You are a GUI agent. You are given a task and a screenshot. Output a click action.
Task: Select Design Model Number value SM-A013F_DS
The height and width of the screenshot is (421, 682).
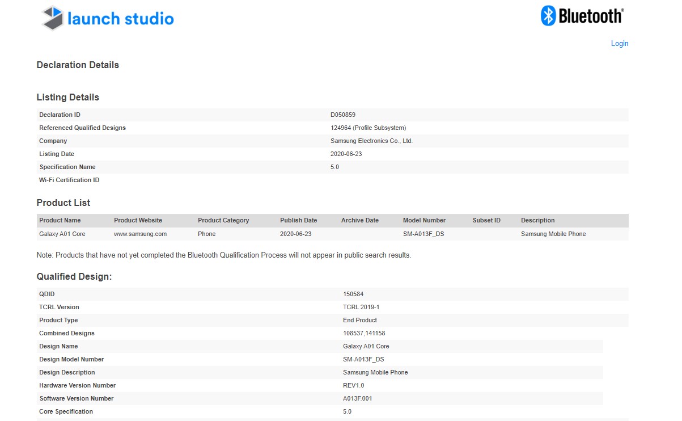click(363, 360)
